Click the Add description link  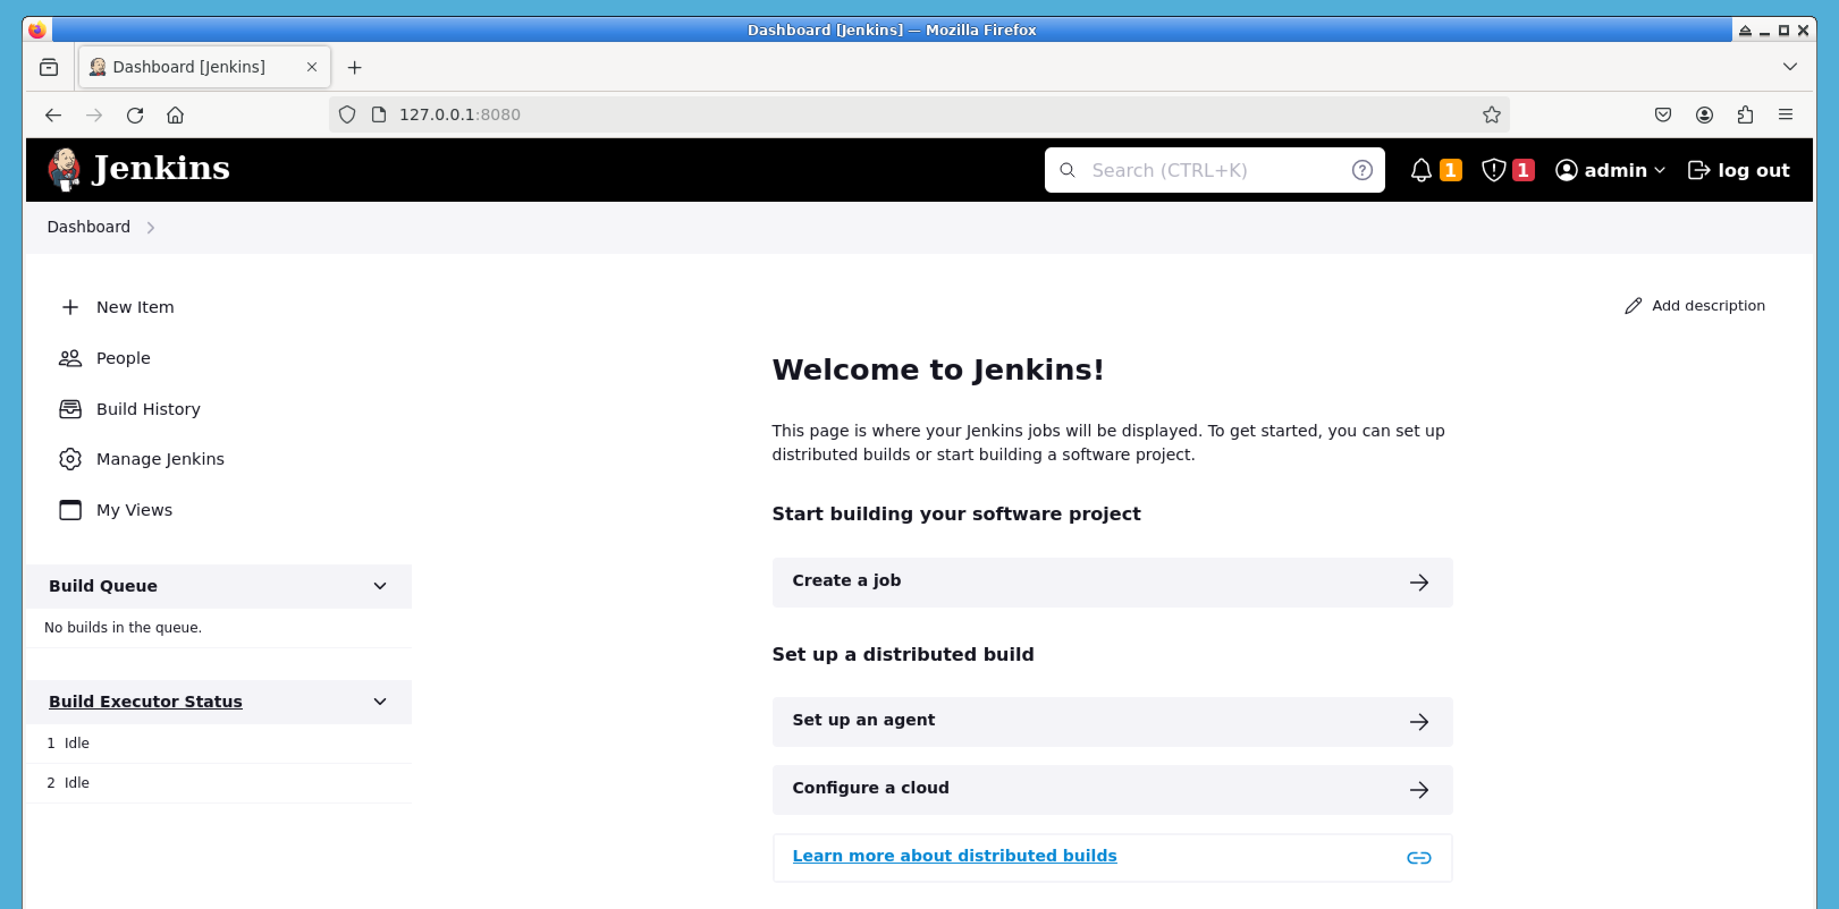tap(1695, 306)
